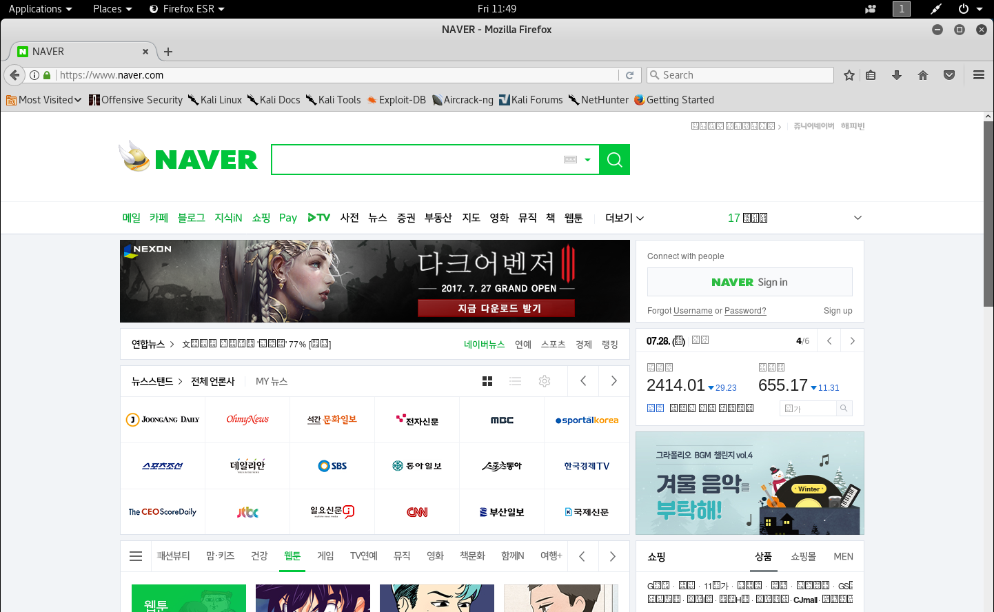Open the SBS publisher logo
Screen dimensions: 994x612
coord(332,466)
